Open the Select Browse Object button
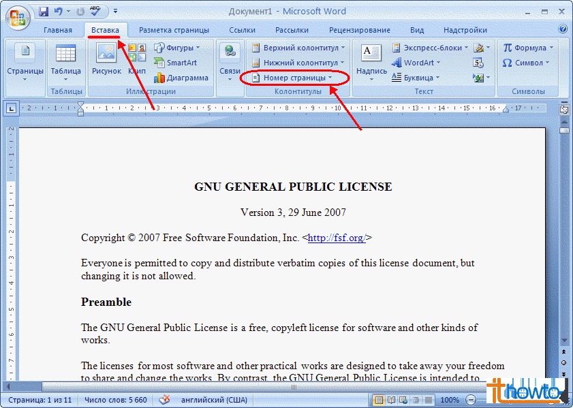The image size is (573, 408). tap(564, 363)
